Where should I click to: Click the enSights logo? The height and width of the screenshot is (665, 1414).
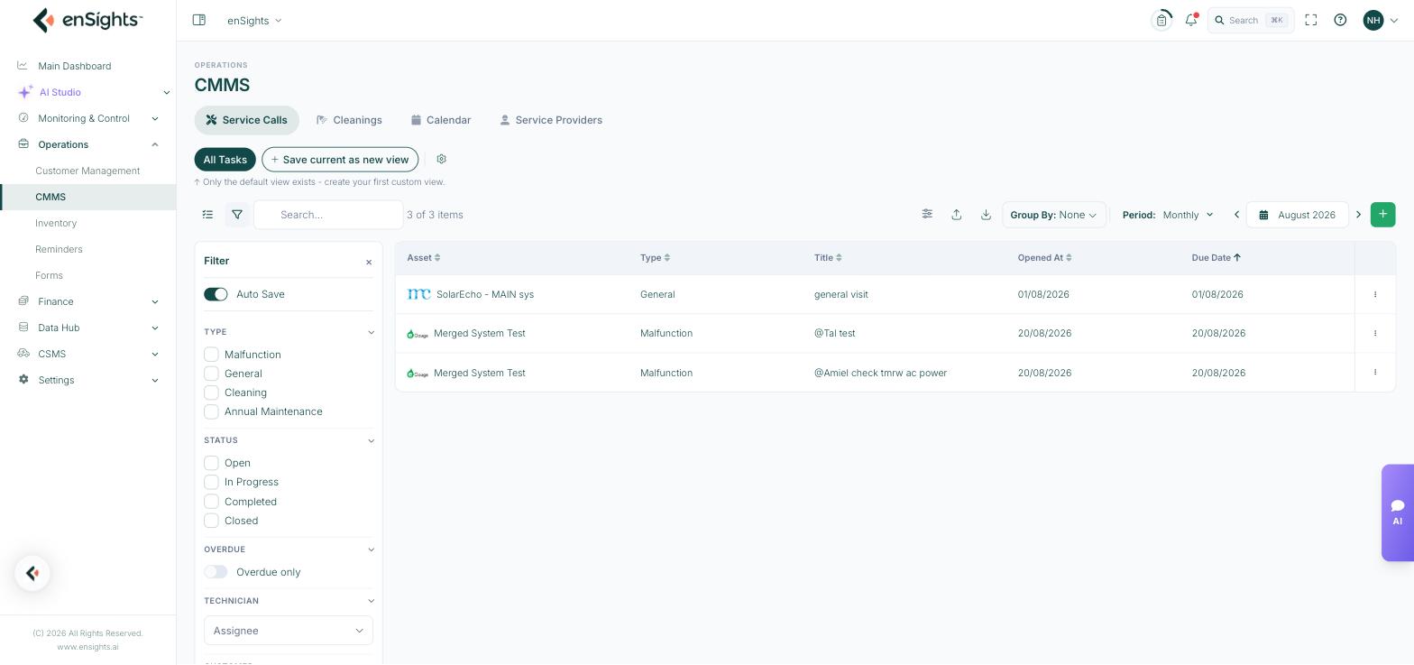point(87,20)
